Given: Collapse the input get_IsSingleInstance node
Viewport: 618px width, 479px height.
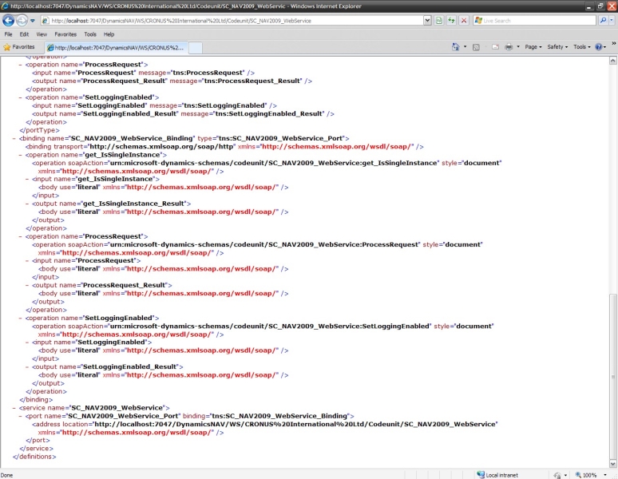Looking at the screenshot, I should click(27, 179).
